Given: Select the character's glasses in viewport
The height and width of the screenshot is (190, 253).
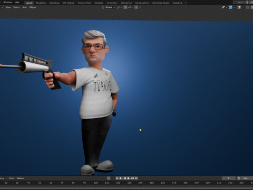Looking at the screenshot, I should point(93,47).
